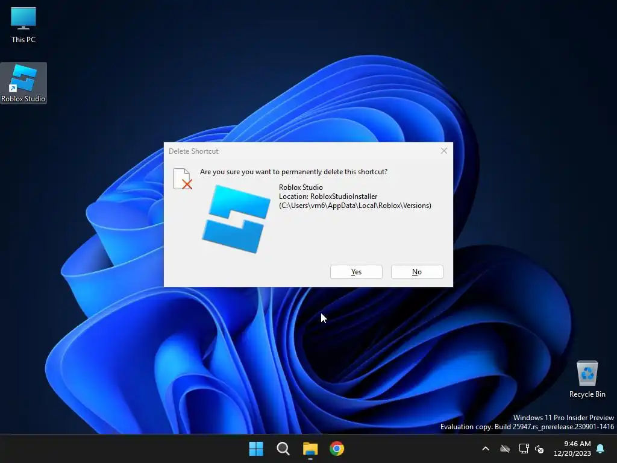Close the Delete Shortcut dialog

pos(444,151)
